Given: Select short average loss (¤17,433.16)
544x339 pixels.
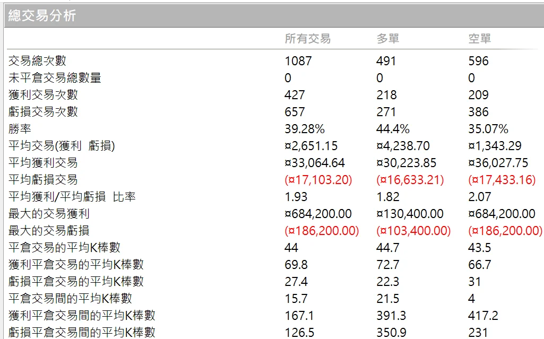Looking at the screenshot, I should click(502, 180).
